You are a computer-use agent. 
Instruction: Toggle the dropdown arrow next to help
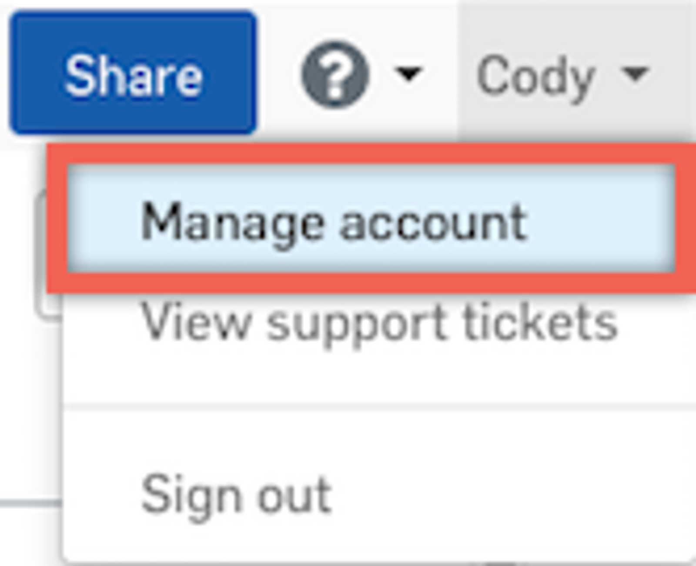(410, 73)
